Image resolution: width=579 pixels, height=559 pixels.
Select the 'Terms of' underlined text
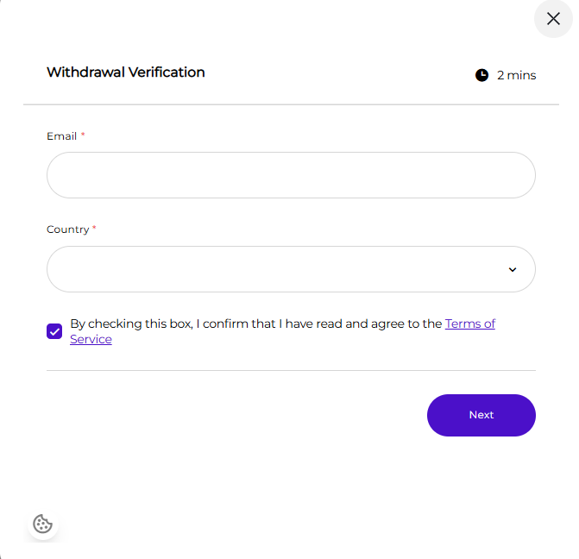[470, 323]
